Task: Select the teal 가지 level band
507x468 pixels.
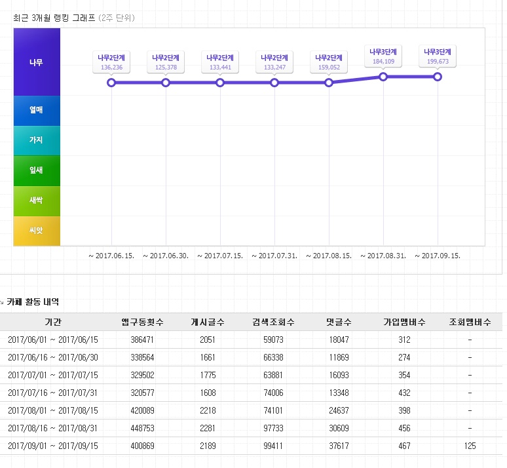Action: point(37,140)
